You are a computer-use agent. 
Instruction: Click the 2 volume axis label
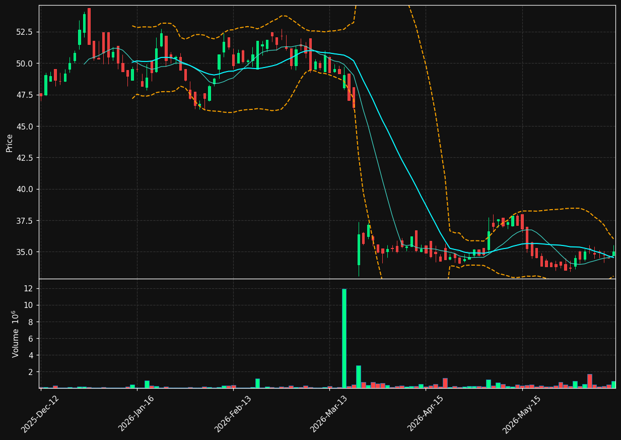pos(31,372)
